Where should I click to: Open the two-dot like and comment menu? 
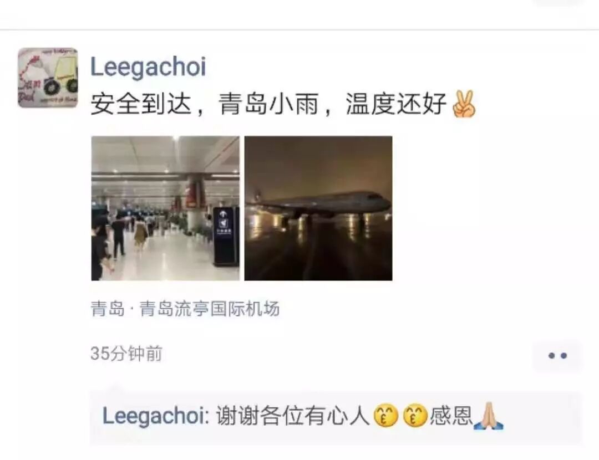click(557, 356)
